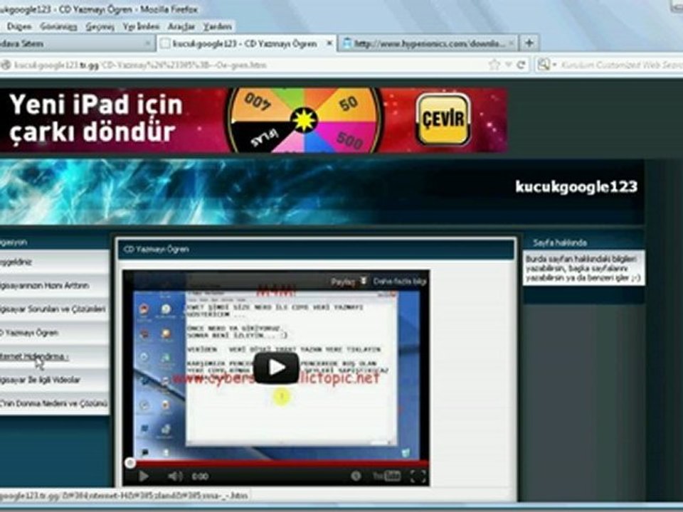Open the video quality settings gear icon

pos(356,476)
